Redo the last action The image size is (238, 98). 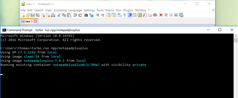coord(80,15)
